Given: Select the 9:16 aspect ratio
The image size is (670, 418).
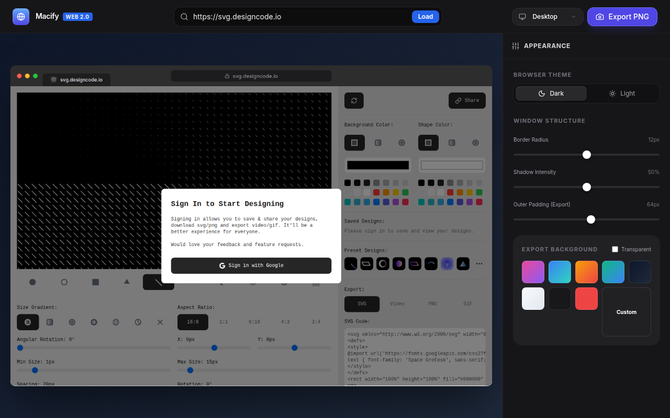Looking at the screenshot, I should click(x=254, y=322).
